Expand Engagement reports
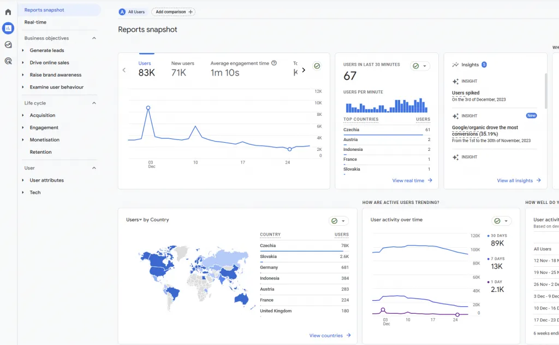The width and height of the screenshot is (559, 345). (x=23, y=127)
